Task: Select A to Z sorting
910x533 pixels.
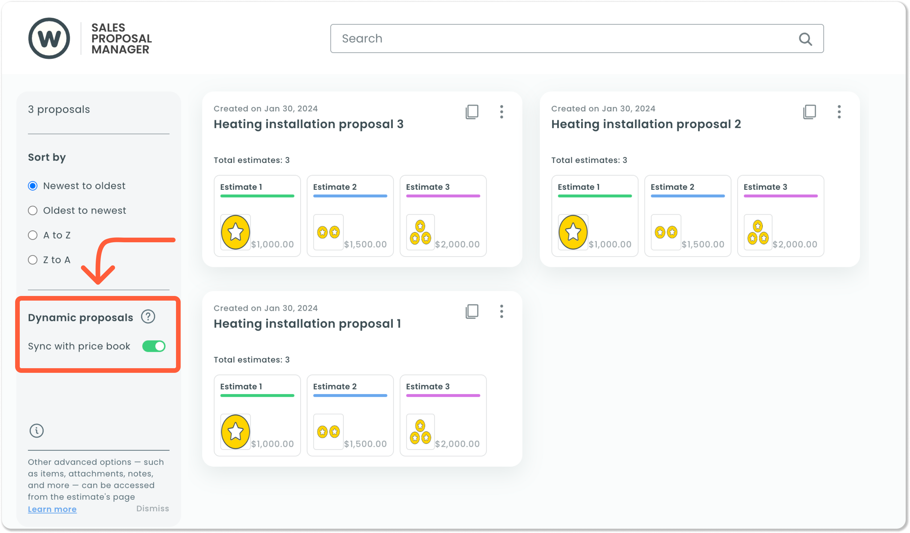Action: coord(33,235)
